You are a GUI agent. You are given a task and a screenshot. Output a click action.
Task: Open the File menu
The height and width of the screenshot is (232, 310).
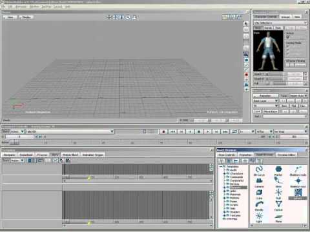click(4, 6)
